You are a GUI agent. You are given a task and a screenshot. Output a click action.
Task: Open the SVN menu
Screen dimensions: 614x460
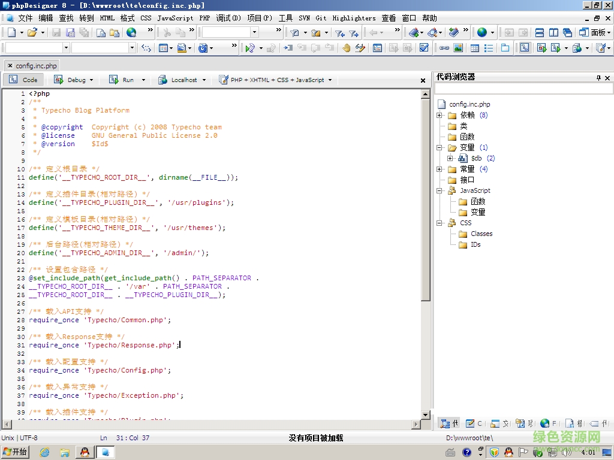click(303, 18)
